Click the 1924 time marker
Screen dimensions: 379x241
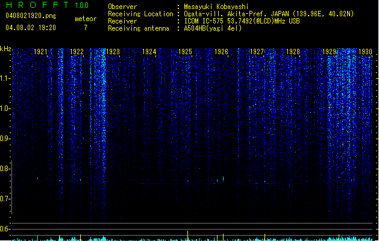click(149, 51)
